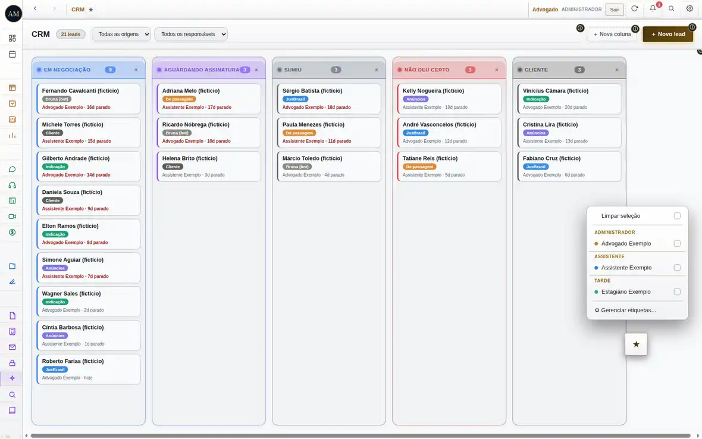Tick the Limpar seleção checkbox

click(x=677, y=216)
